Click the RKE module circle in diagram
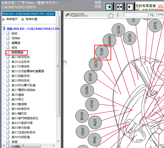This screenshot has width=164, height=148. [x=94, y=140]
